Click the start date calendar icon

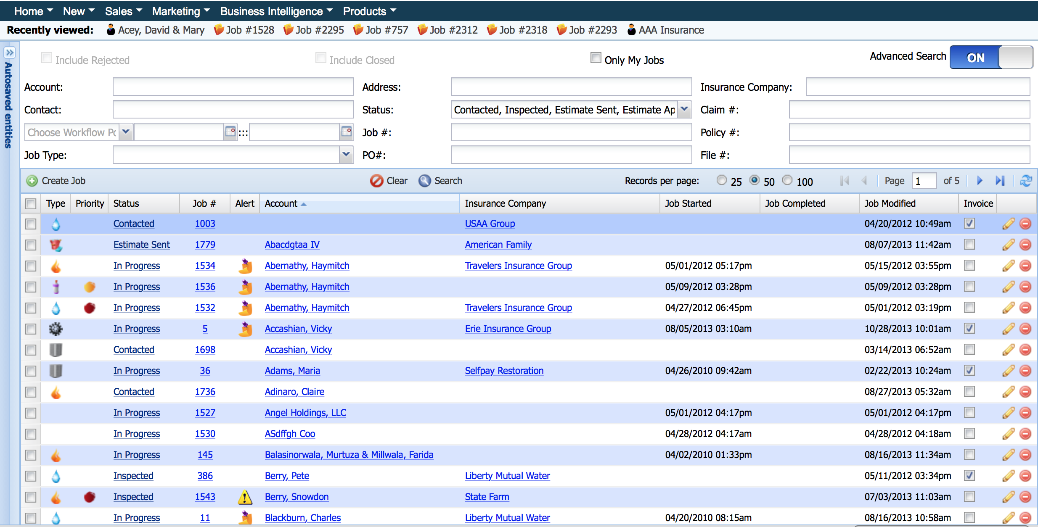click(230, 132)
